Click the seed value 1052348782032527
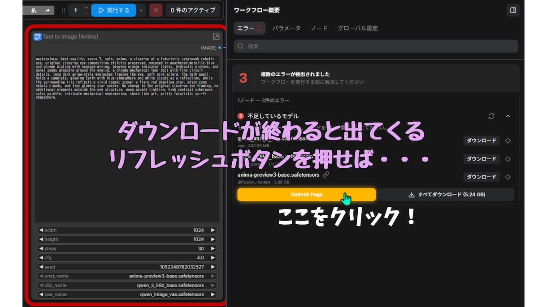This screenshot has height=307, width=547. (x=182, y=267)
